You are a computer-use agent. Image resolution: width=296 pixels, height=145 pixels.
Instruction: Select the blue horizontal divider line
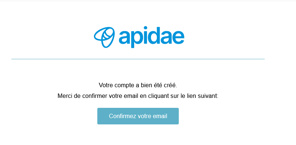(x=138, y=59)
